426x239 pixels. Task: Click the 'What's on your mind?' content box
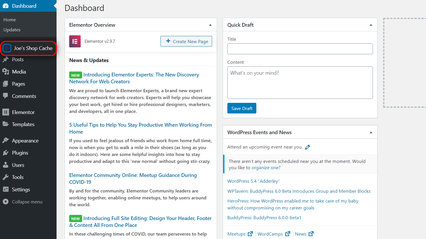click(x=300, y=82)
